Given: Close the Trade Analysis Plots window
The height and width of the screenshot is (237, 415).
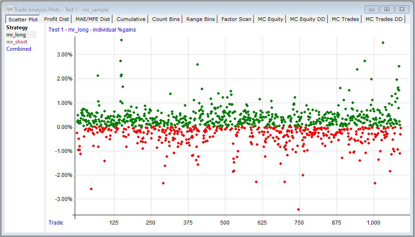Looking at the screenshot, I should click(x=402, y=9).
